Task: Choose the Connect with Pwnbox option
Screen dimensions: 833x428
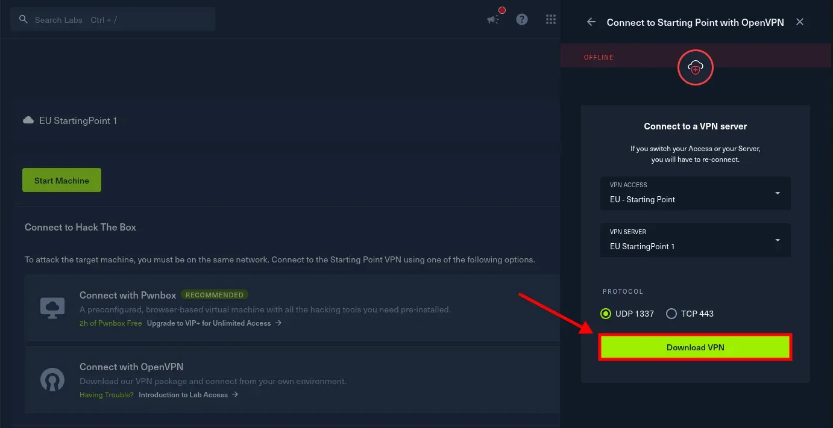Action: 292,308
